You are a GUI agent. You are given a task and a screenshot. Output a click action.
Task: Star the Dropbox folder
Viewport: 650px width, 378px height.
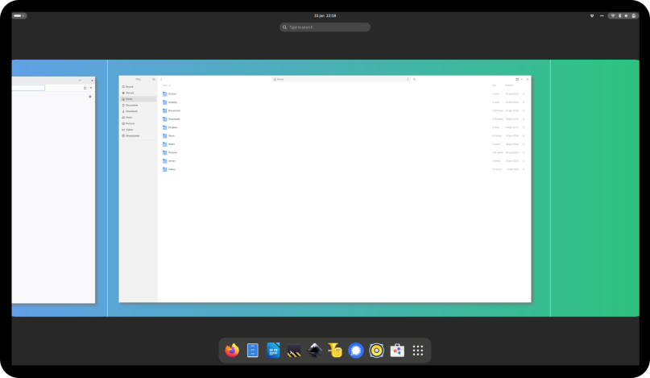coord(524,127)
